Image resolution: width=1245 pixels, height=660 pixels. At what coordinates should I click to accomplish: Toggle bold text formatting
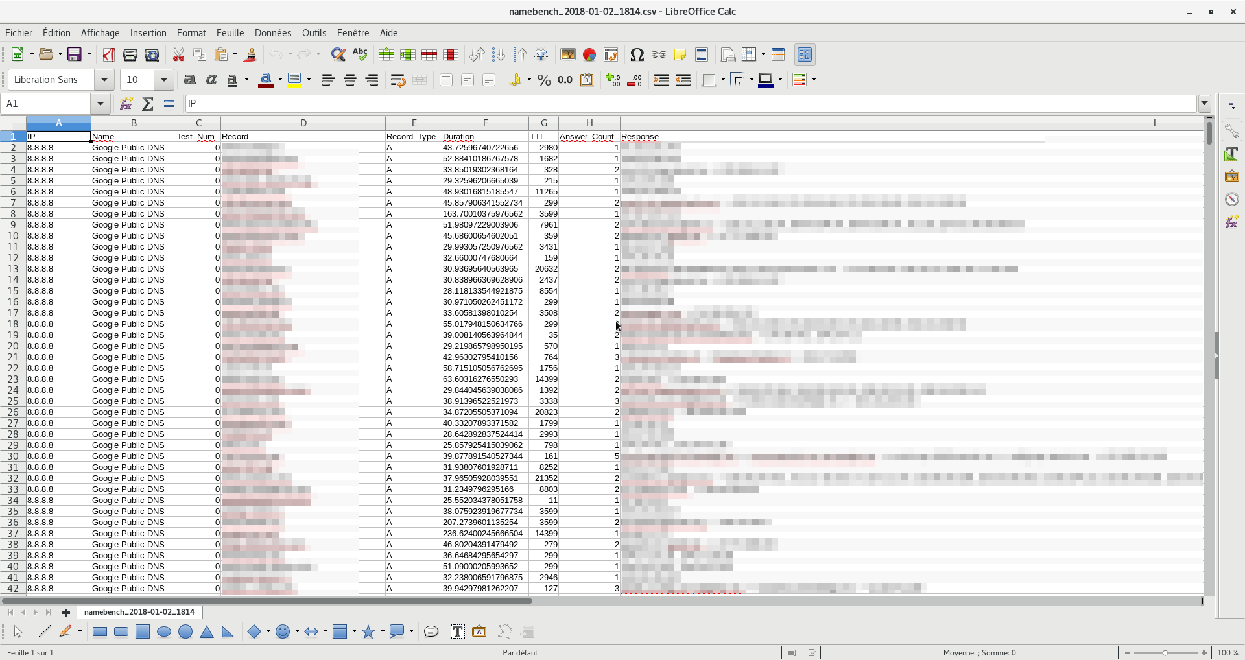point(189,80)
